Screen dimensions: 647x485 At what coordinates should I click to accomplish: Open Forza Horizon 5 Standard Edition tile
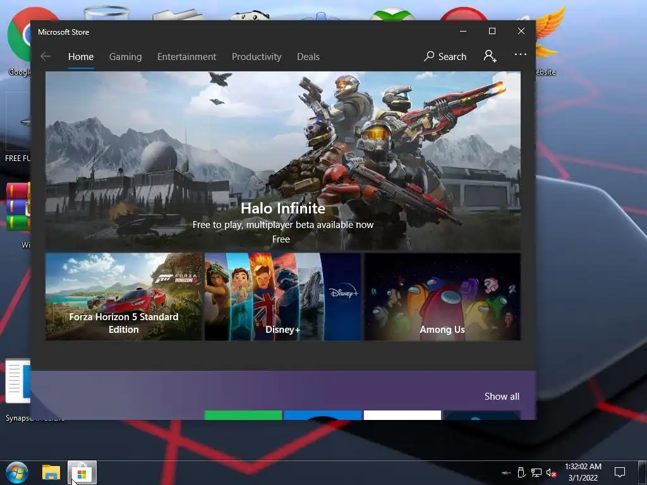pyautogui.click(x=124, y=297)
